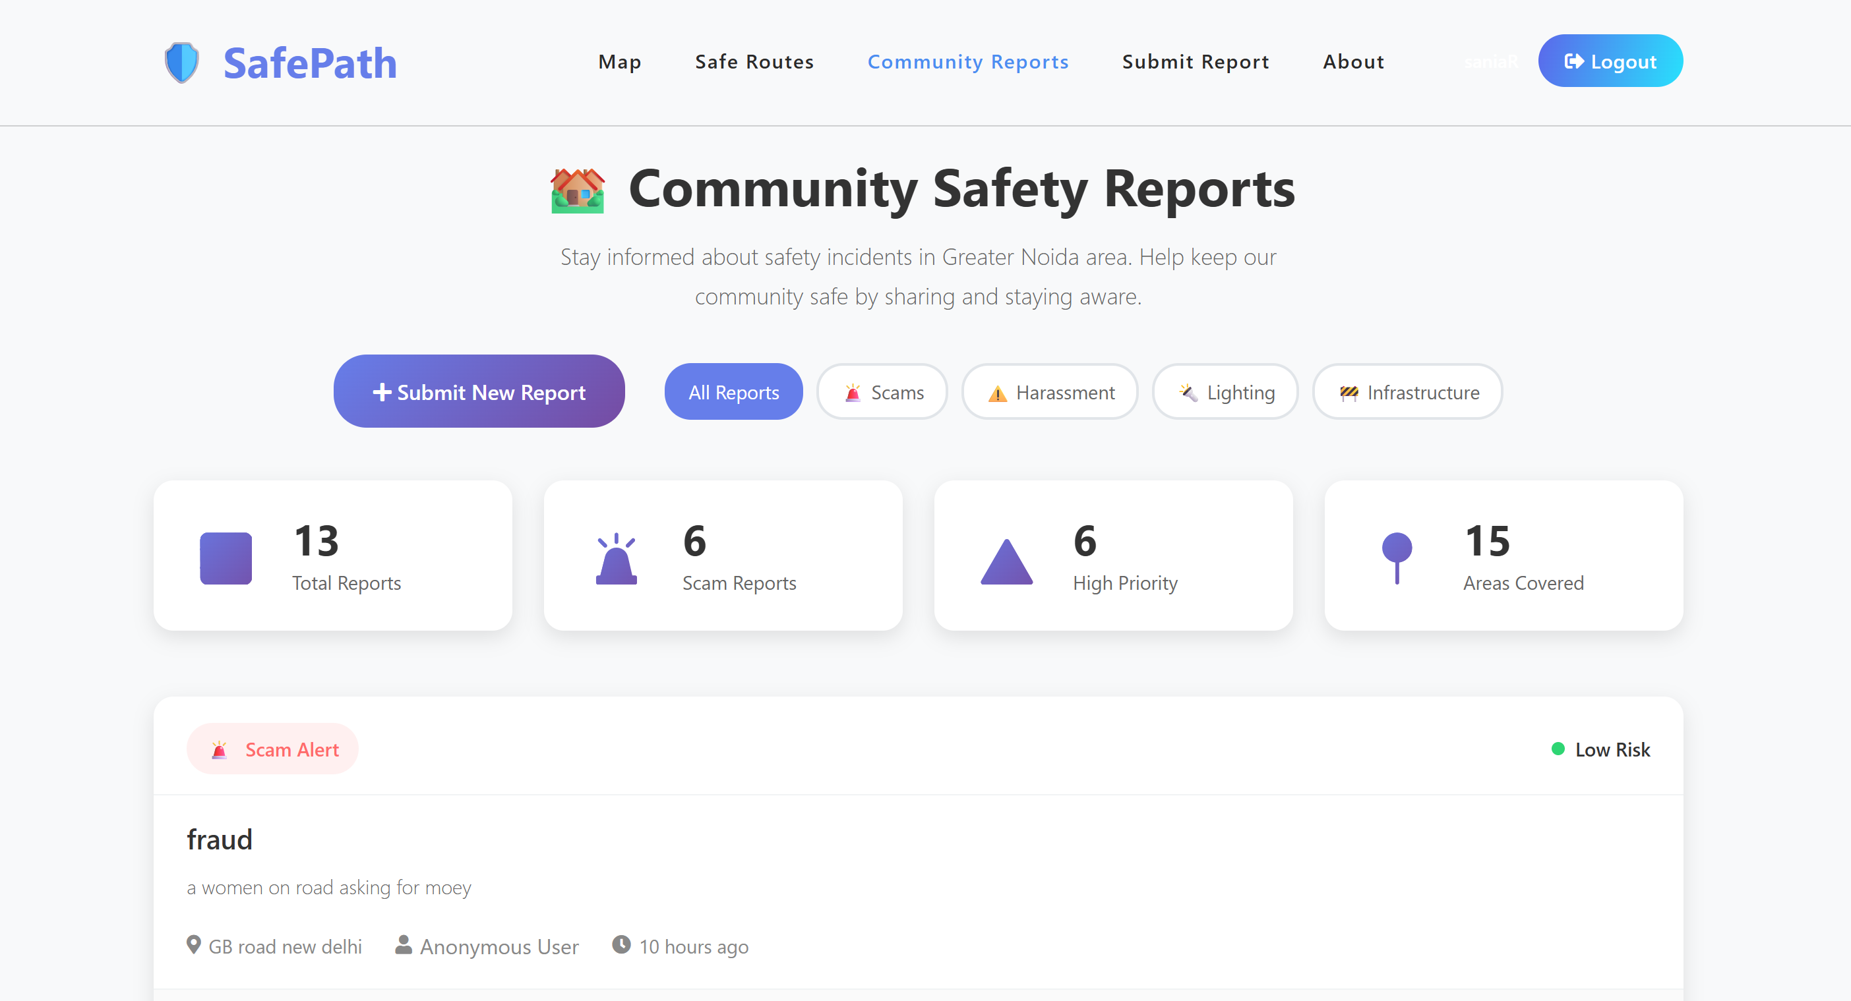1851x1001 pixels.
Task: Click the house emoji beside page title
Action: (577, 190)
